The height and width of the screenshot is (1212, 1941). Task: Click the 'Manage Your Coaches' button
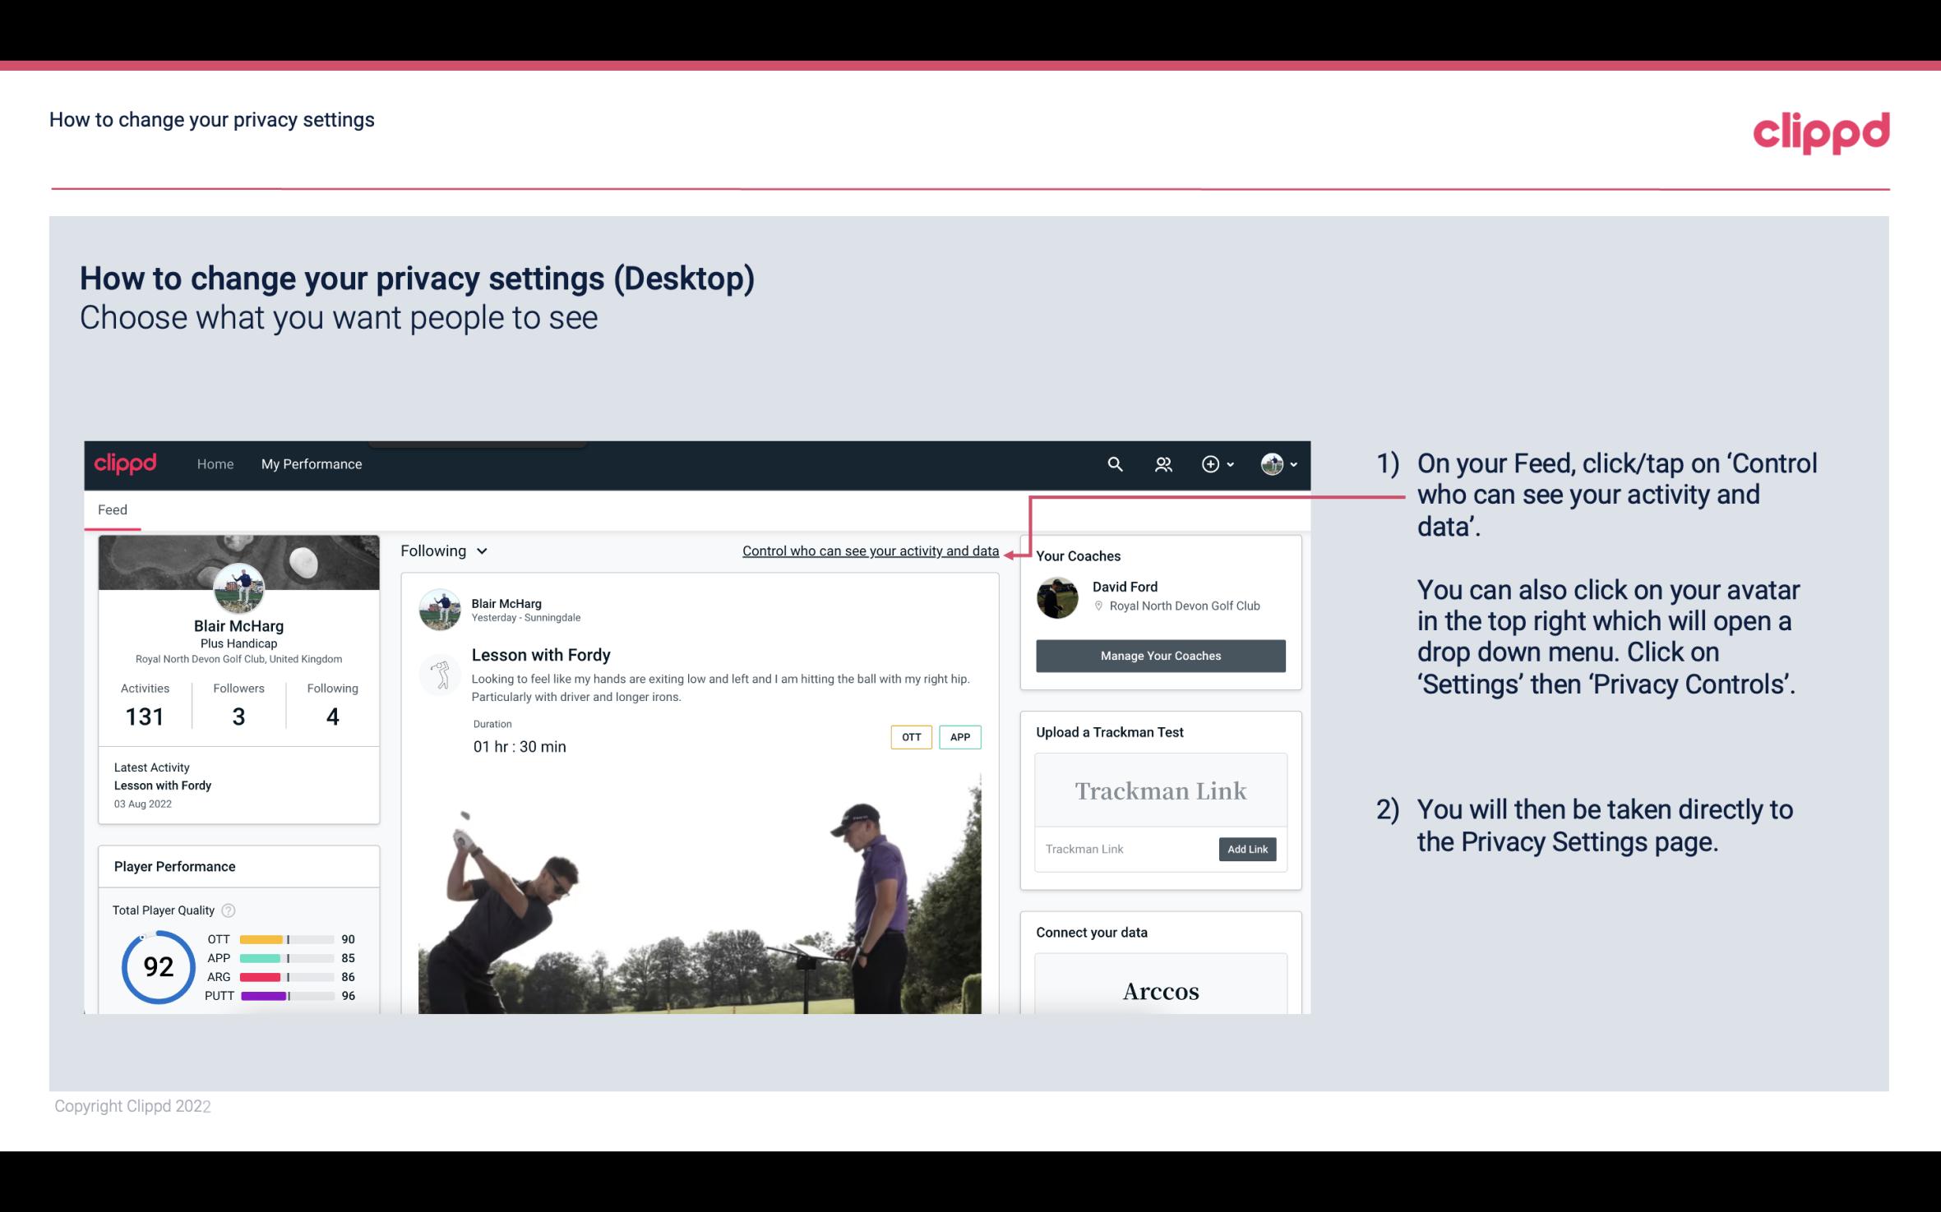point(1159,655)
